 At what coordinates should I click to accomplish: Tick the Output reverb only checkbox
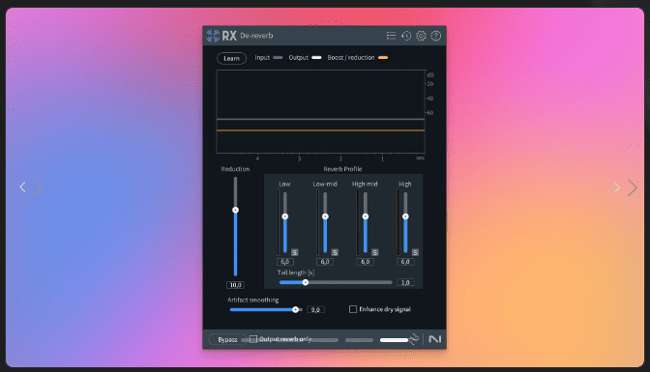coord(253,339)
